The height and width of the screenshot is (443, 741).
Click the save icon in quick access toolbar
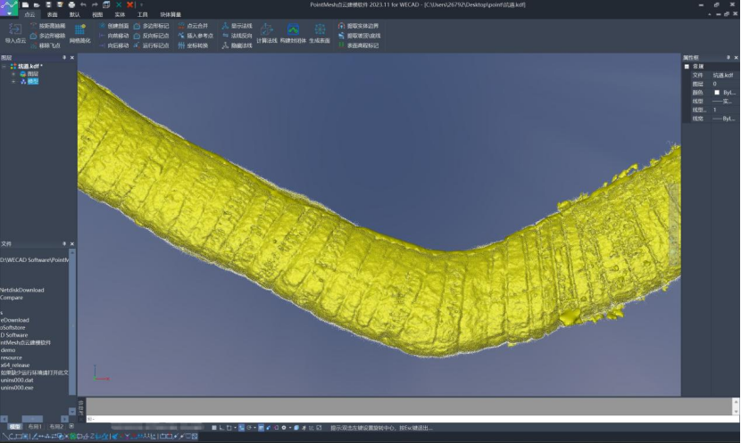(x=48, y=4)
